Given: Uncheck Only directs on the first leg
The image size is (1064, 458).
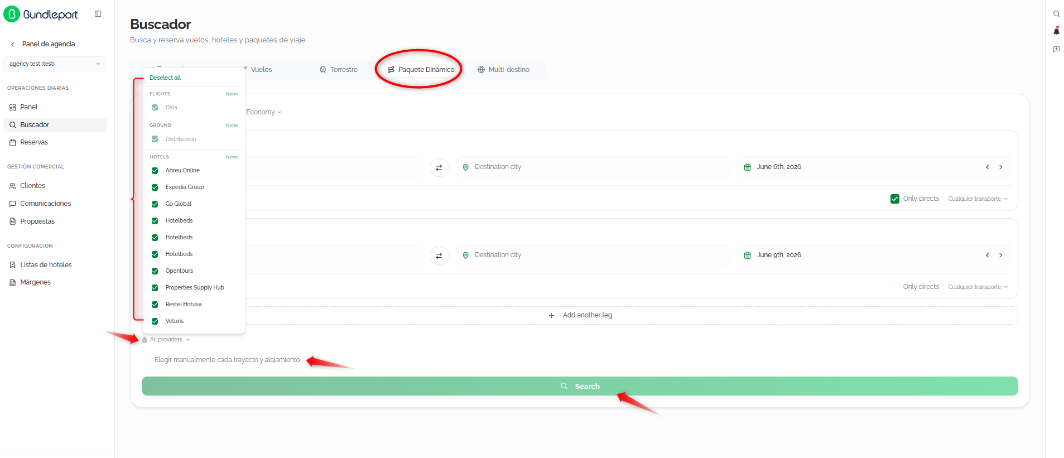Looking at the screenshot, I should [x=895, y=199].
